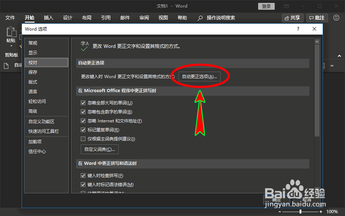Close the Word Options dialog
Image resolution: width=345 pixels, height=216 pixels.
point(314,29)
